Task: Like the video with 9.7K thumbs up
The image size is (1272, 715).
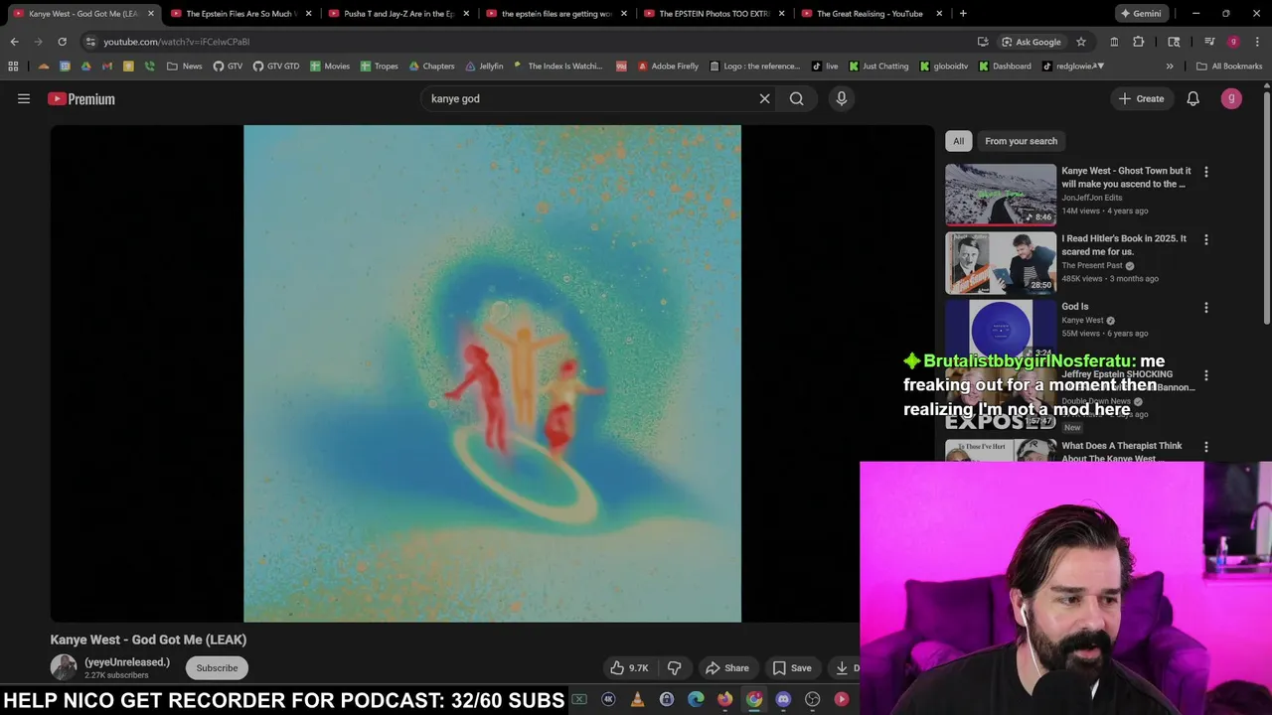Action: (628, 668)
